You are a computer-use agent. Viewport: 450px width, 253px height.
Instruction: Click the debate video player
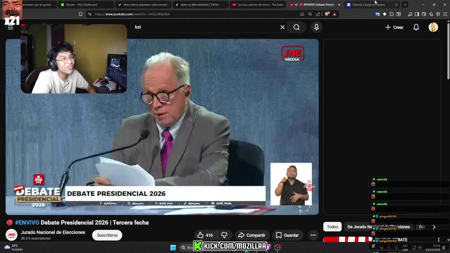tap(162, 126)
